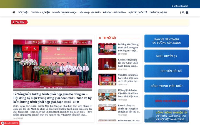Click the Tin nổi bật section heading
The height and width of the screenshot is (125, 200).
point(109,38)
